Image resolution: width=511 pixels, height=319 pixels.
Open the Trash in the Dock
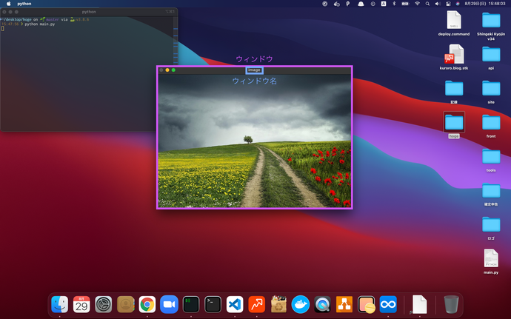451,304
